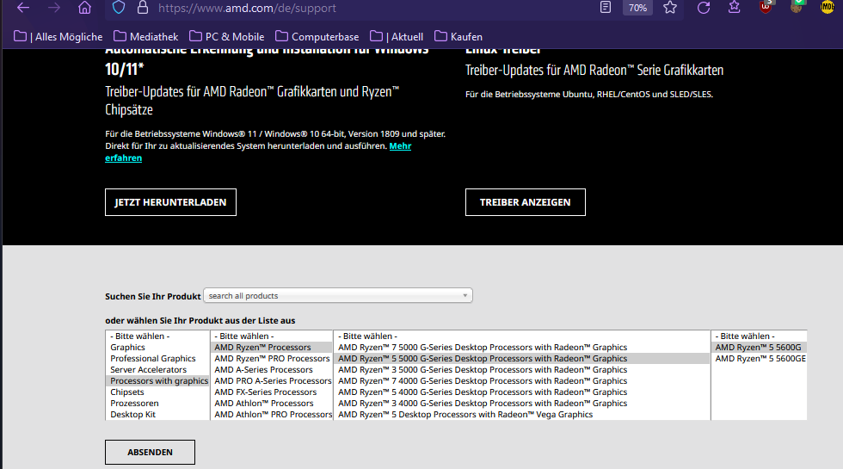Choose AMD A-Series Processors entry
843x469 pixels.
272,370
